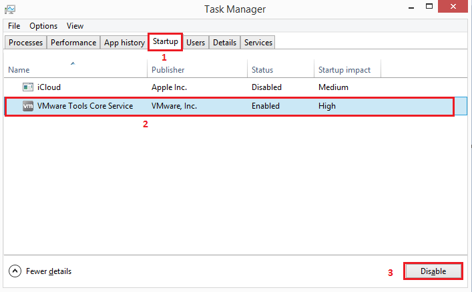Collapse view with Fewer details arrow

click(15, 271)
